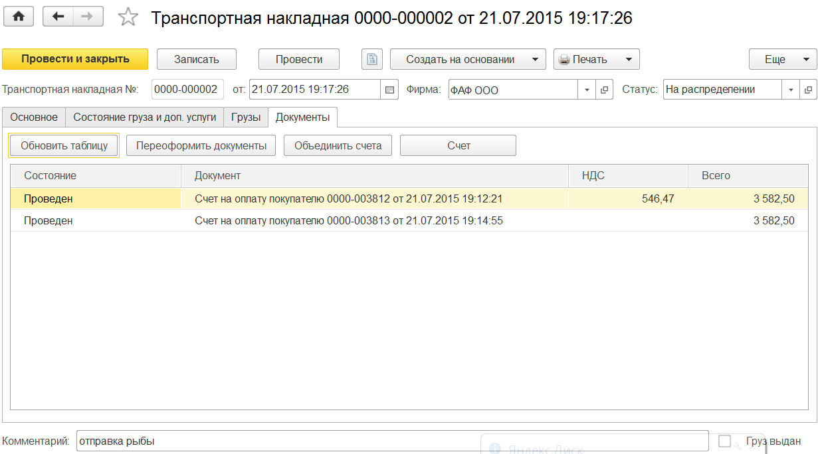Select row Счет на оплату покупателю 0000-003812

click(x=409, y=198)
